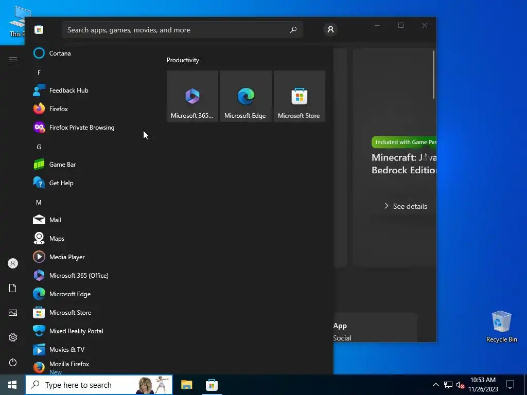This screenshot has width=527, height=395.
Task: Click the Productivity group title
Action: [x=183, y=60]
